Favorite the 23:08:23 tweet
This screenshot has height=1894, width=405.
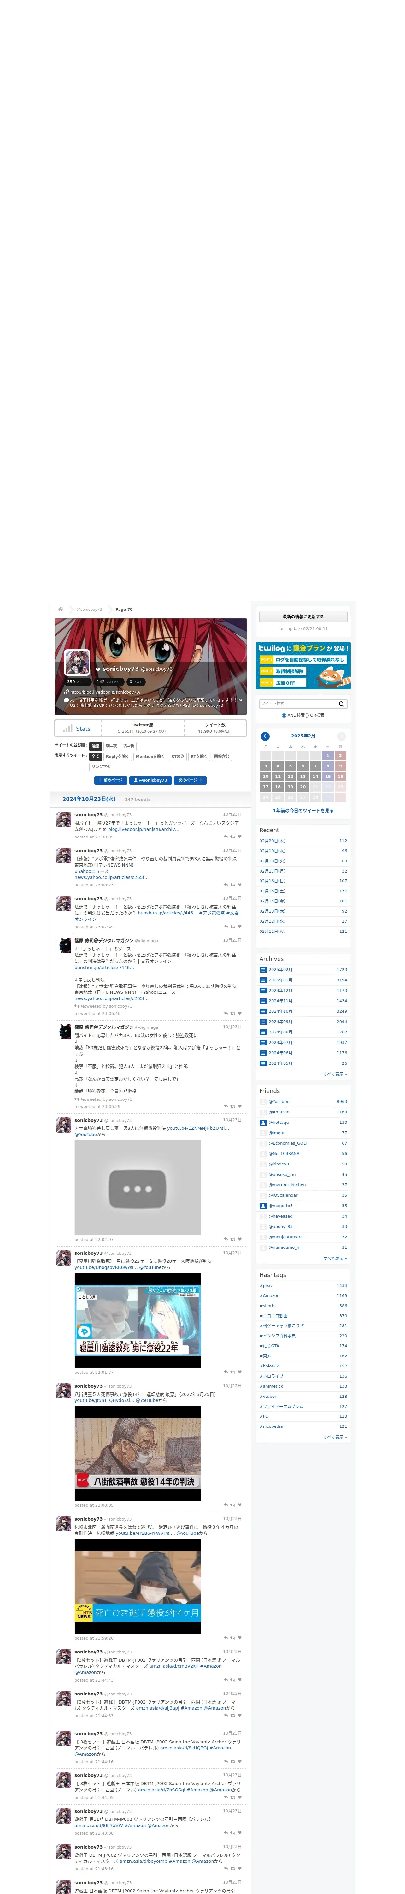[x=240, y=884]
